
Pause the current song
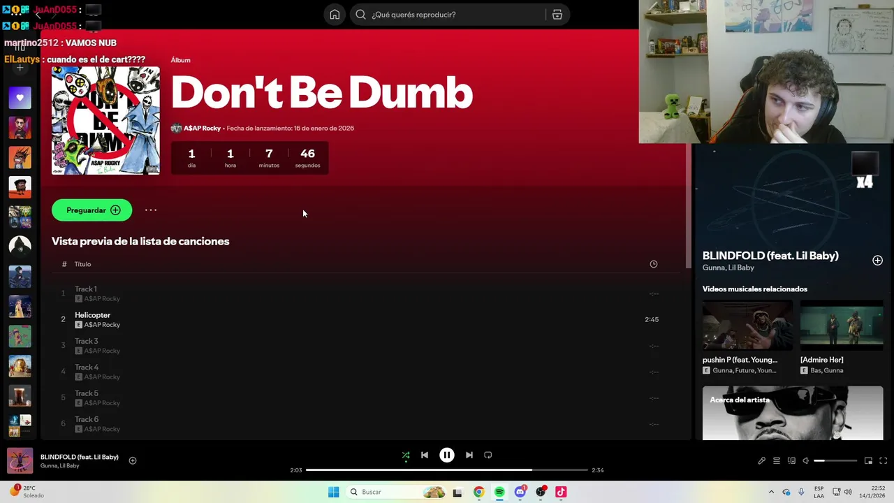(447, 455)
